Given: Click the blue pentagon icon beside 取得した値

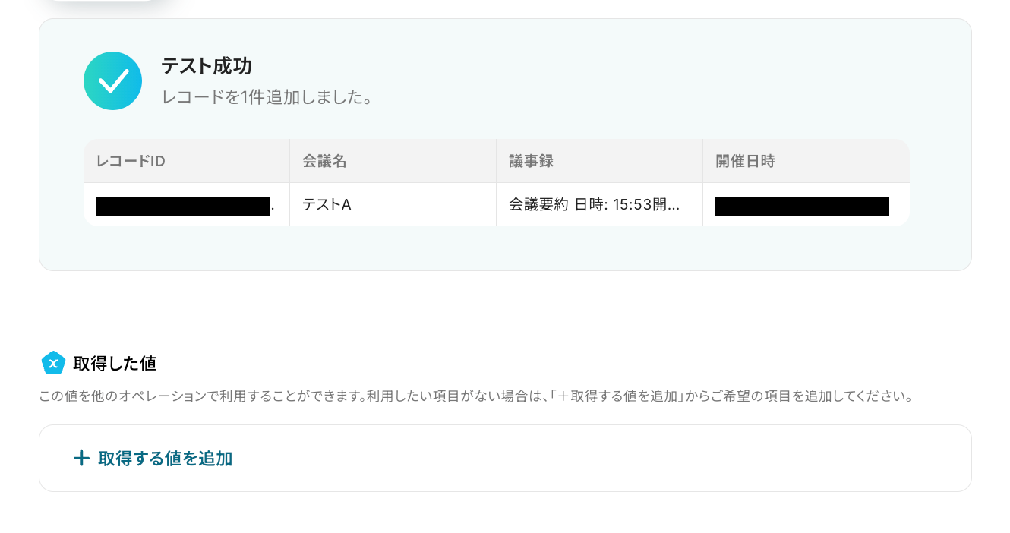Looking at the screenshot, I should pyautogui.click(x=53, y=363).
